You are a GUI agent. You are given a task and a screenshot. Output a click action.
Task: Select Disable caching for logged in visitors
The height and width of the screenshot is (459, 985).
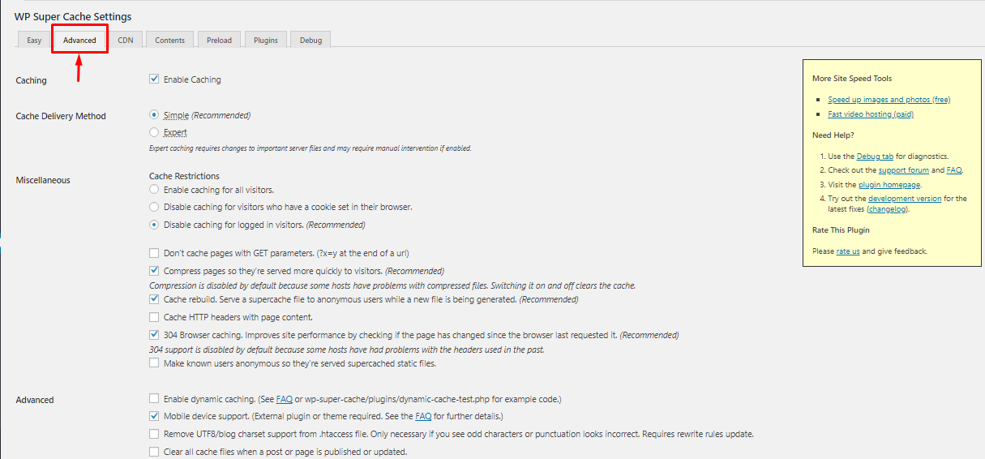click(x=154, y=225)
